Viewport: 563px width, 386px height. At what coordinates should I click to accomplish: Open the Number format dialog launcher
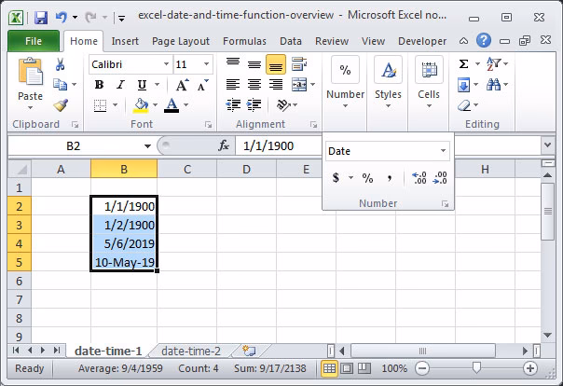click(x=446, y=204)
